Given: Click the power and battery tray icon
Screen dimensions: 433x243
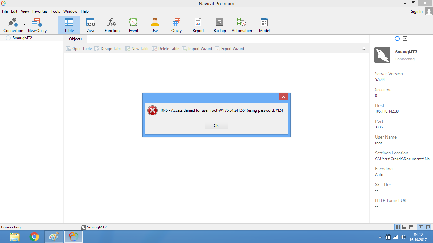Looking at the screenshot, I should pos(388,237).
